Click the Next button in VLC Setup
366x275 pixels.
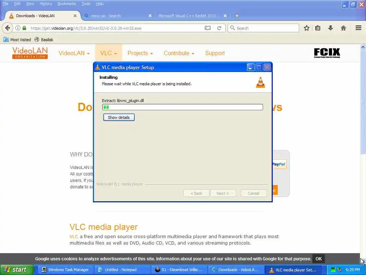(x=223, y=193)
